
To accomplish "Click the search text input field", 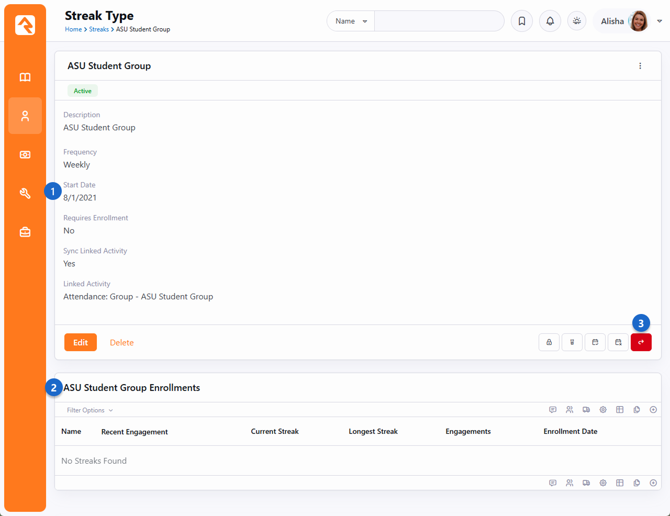I will tap(439, 21).
